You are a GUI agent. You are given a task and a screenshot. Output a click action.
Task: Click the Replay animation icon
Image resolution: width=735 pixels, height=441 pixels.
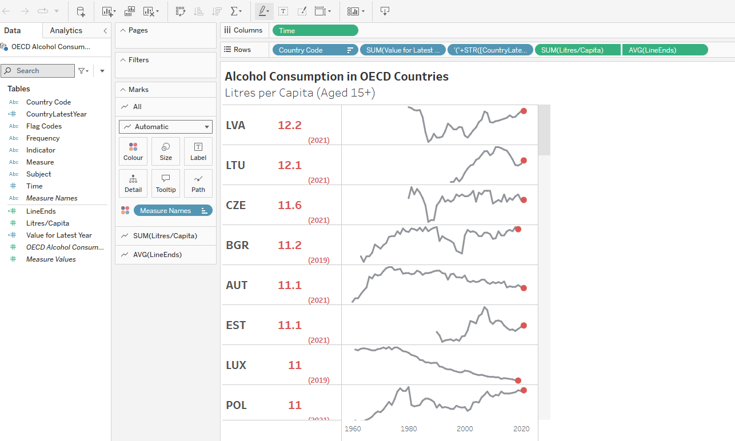pyautogui.click(x=42, y=11)
